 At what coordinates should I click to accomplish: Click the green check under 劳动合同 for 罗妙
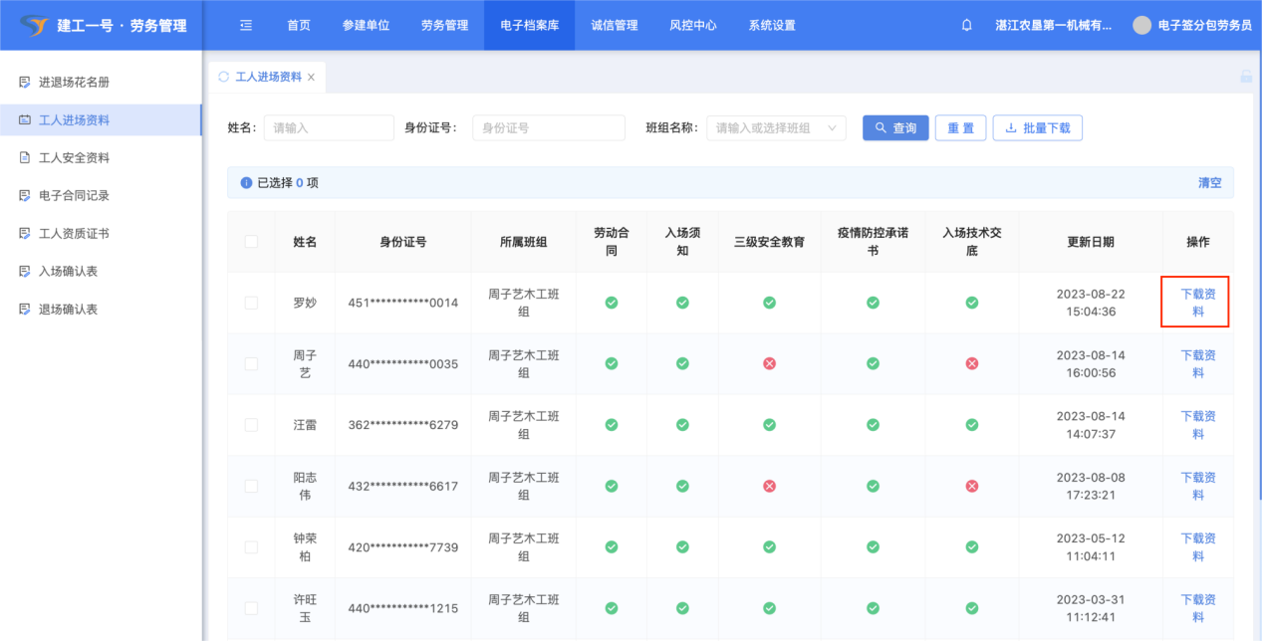click(612, 303)
